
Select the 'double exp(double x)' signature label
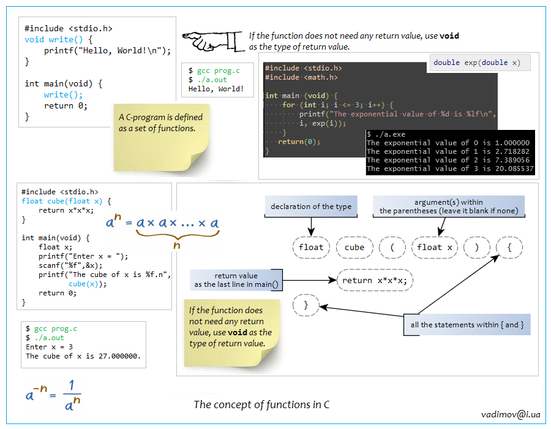[479, 63]
